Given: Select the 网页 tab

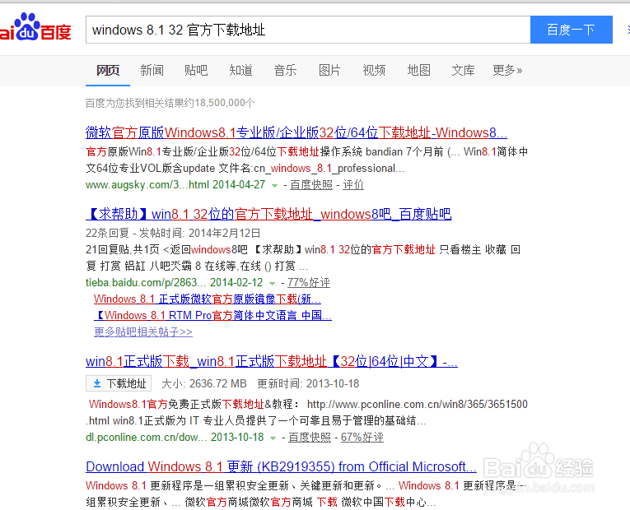Looking at the screenshot, I should coord(108,70).
